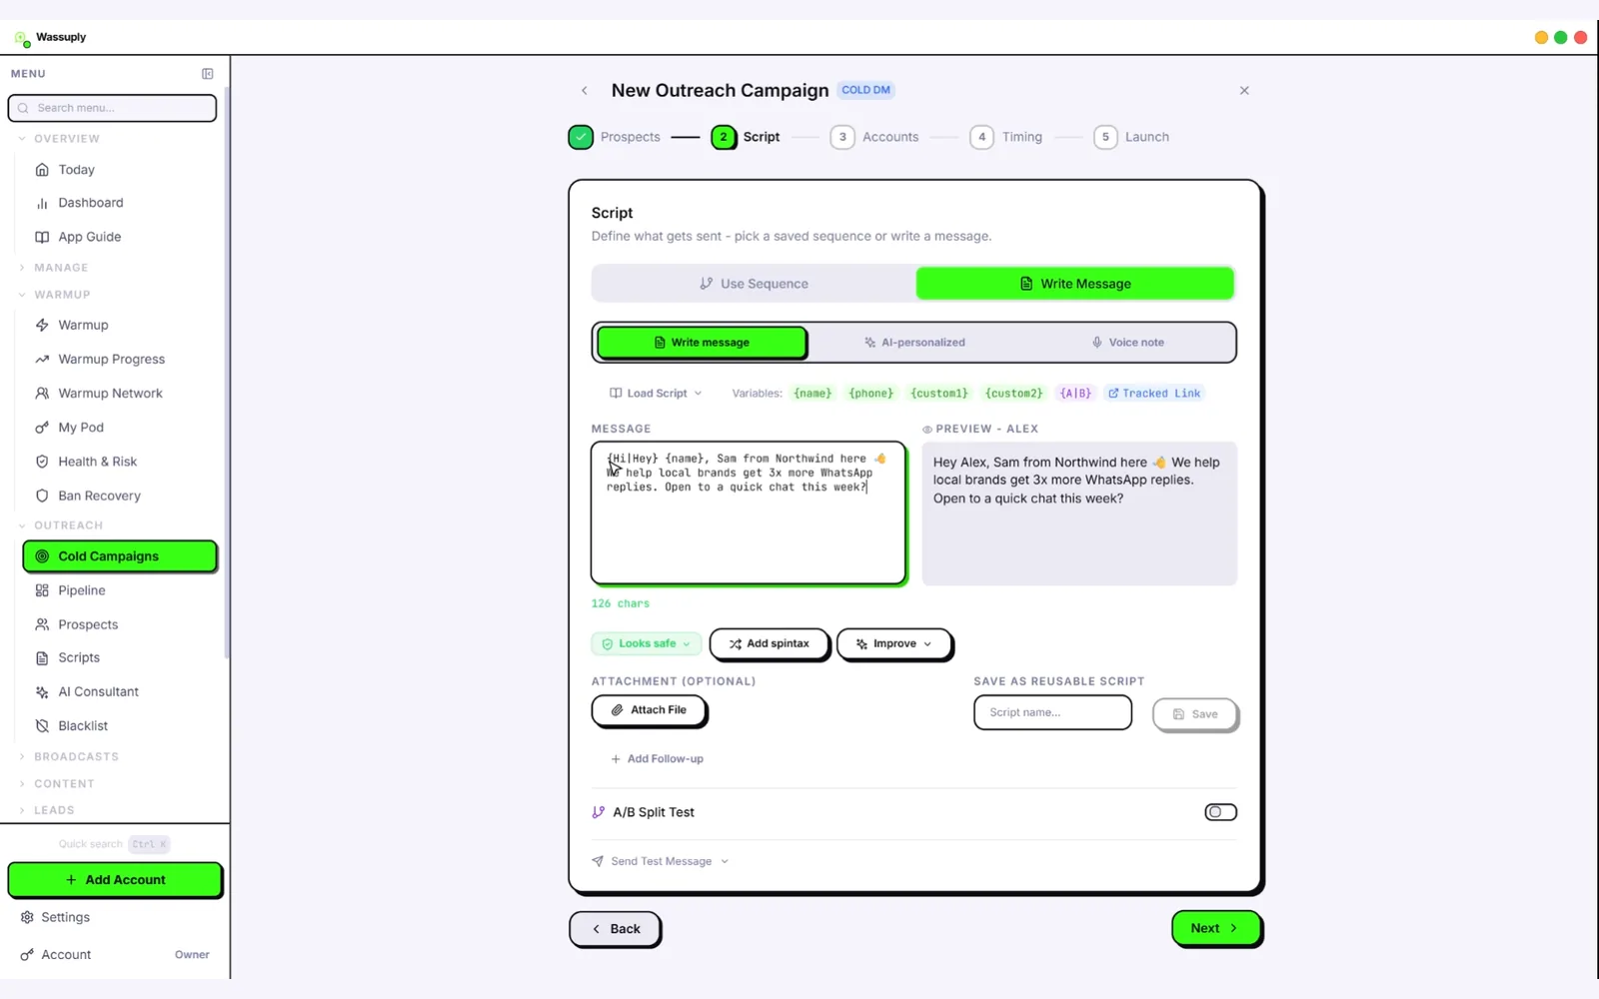Open Load Script dropdown
The image size is (1599, 999).
click(656, 394)
